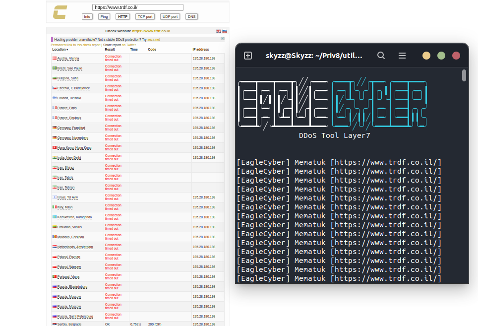Click the Russia, Saint Petersburg location
Screen dimensions: 478x326
[x=75, y=317]
